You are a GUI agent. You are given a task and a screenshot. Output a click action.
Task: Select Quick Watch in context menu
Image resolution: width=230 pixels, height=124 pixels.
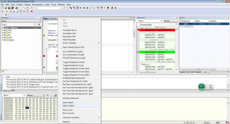click(80, 103)
